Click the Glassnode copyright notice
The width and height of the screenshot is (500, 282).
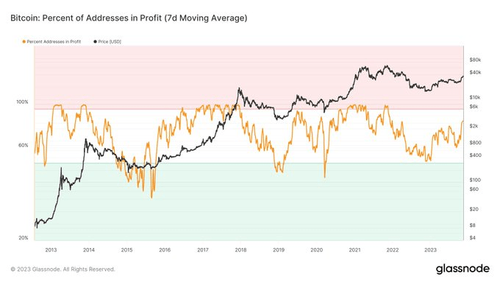click(x=63, y=269)
